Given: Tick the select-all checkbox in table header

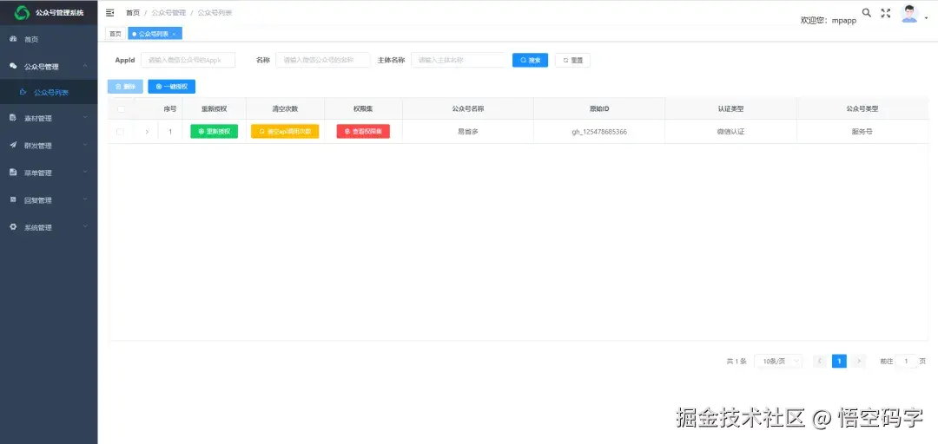Looking at the screenshot, I should (120, 108).
